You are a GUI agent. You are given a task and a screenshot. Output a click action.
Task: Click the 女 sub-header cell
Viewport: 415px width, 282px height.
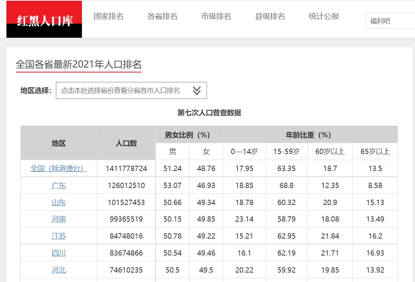[x=206, y=152]
